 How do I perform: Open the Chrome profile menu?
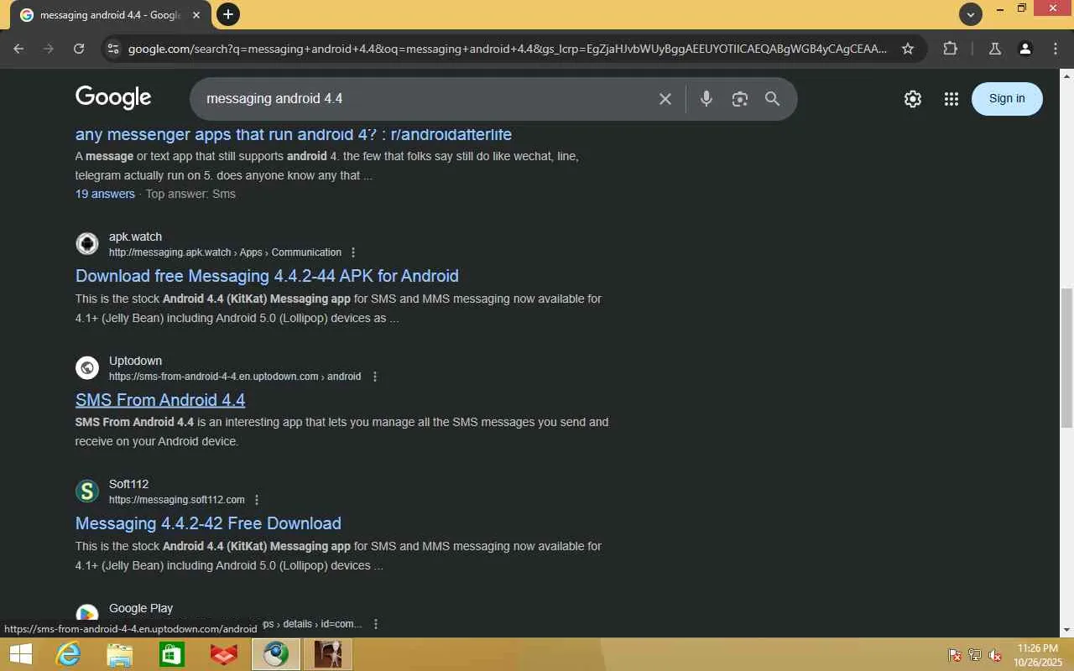(1025, 49)
